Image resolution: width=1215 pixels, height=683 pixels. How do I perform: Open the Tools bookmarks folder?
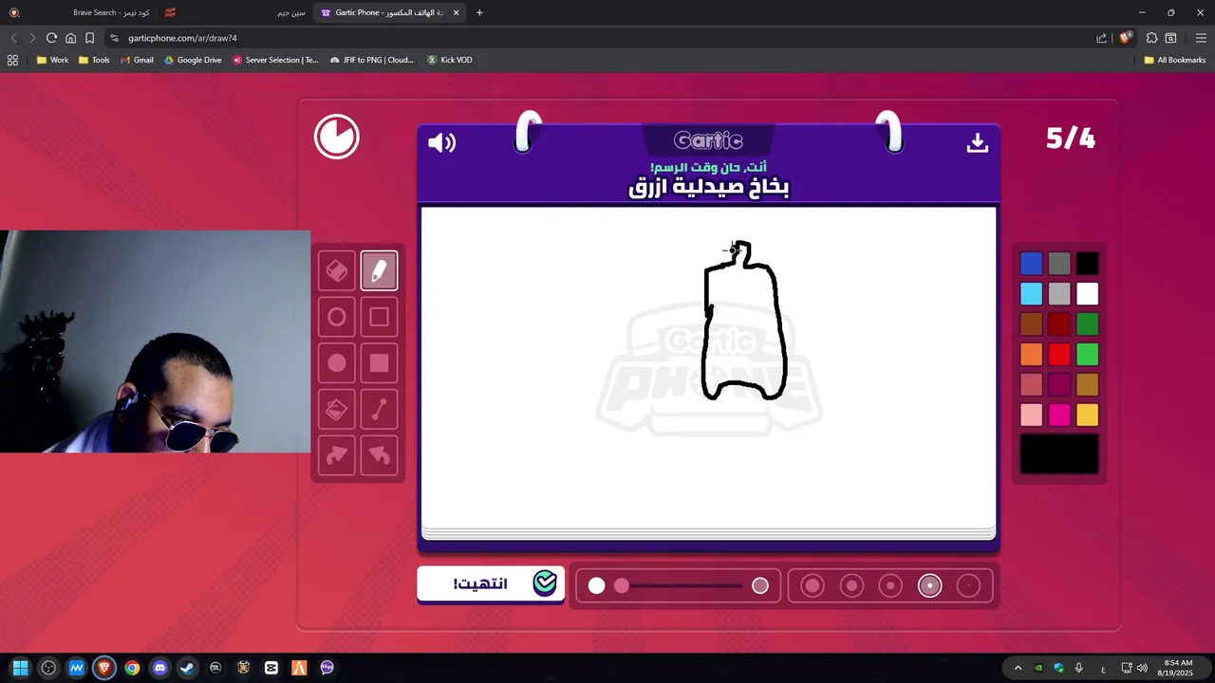[x=94, y=60]
